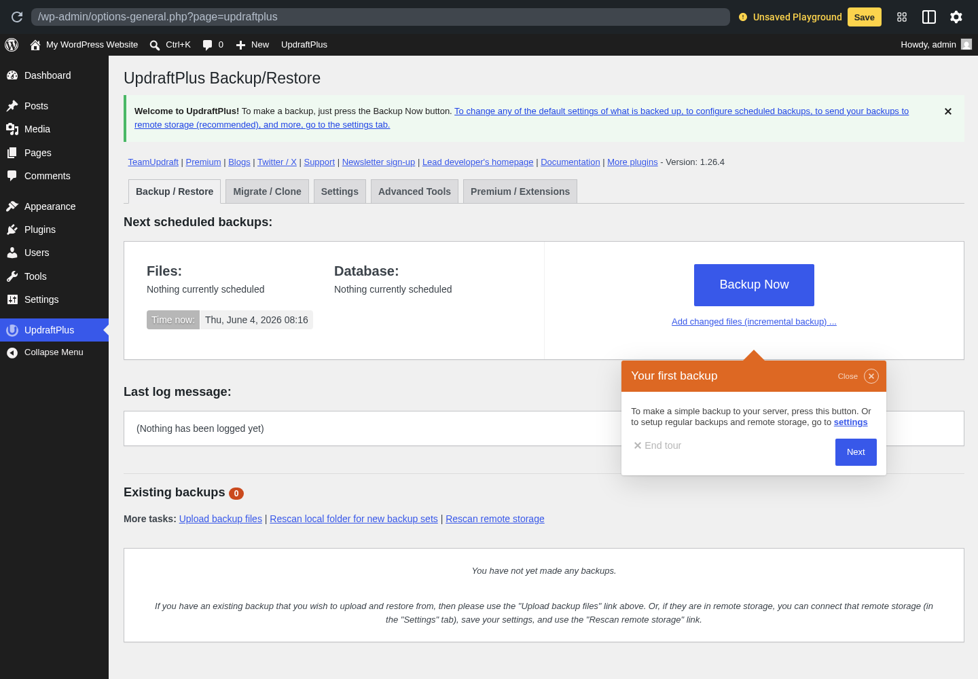Click End tour in the popup
The width and height of the screenshot is (978, 679).
click(x=657, y=445)
